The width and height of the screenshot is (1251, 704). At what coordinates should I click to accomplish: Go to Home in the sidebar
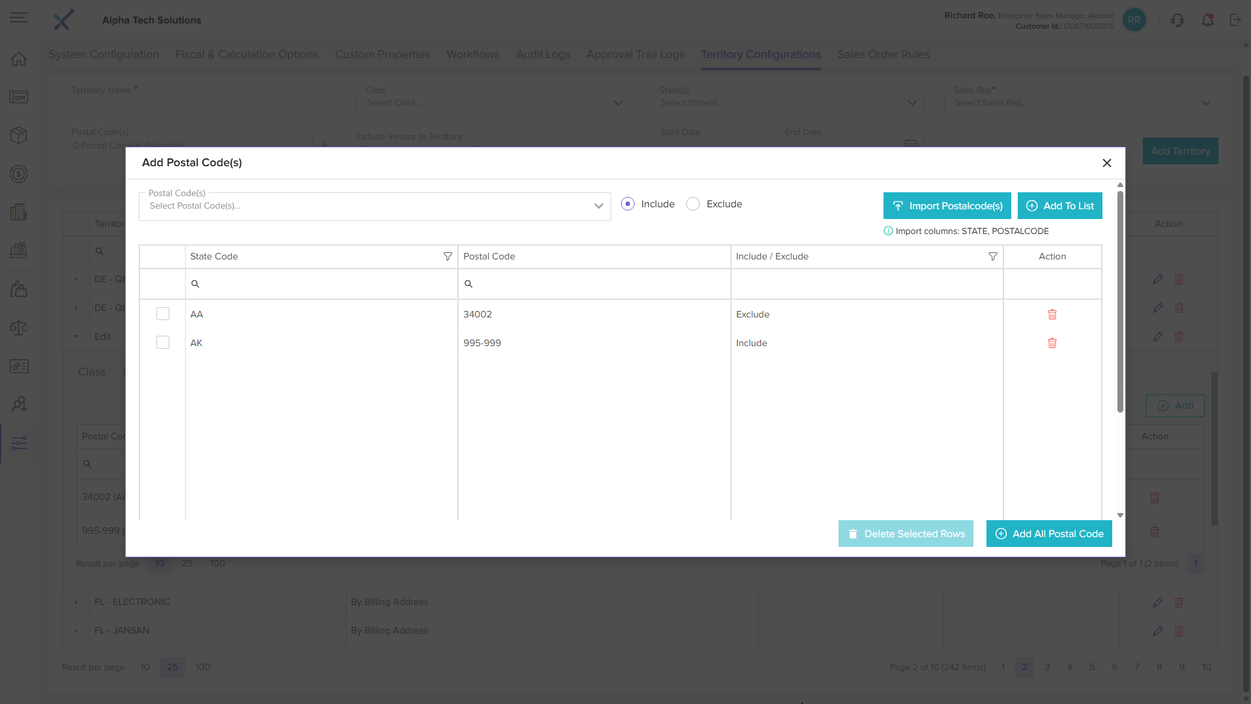[19, 59]
